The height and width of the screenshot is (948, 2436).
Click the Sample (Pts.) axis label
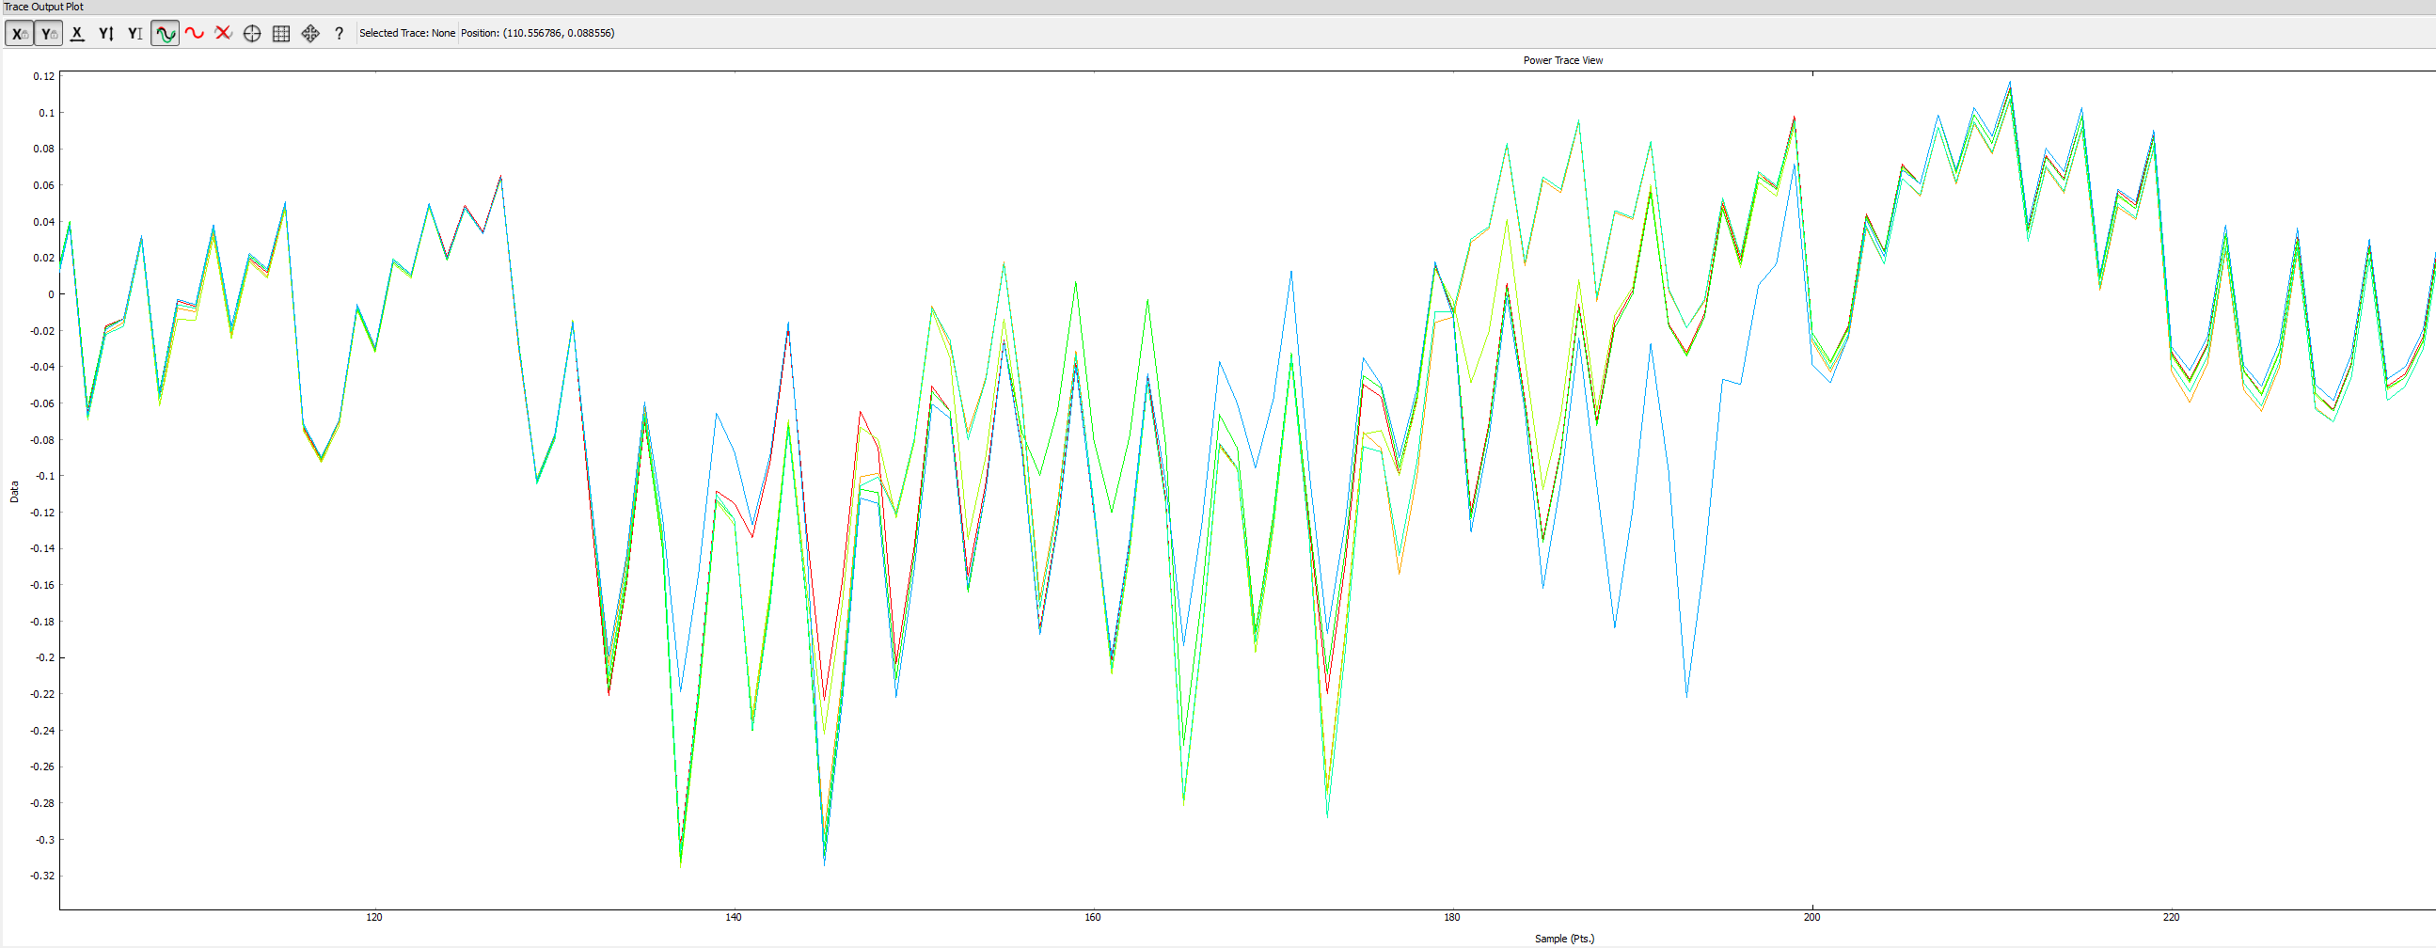coord(1564,939)
